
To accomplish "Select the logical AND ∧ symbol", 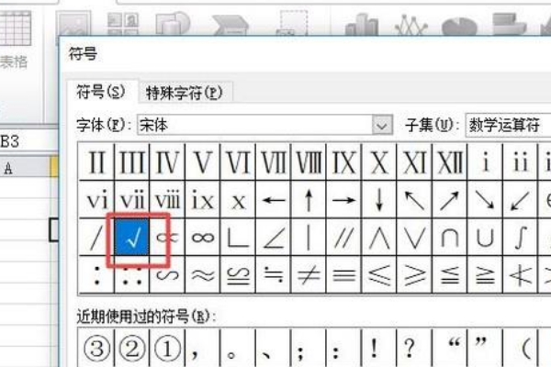I will [x=378, y=238].
